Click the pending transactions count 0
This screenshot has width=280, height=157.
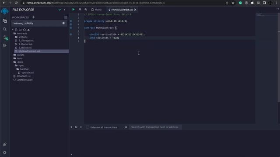click(x=81, y=127)
